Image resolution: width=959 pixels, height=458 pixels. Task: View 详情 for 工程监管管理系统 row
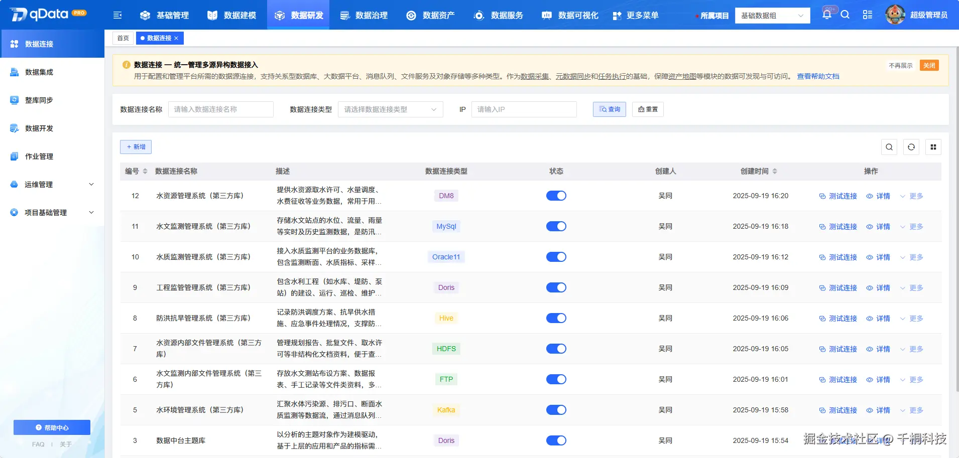pyautogui.click(x=878, y=288)
